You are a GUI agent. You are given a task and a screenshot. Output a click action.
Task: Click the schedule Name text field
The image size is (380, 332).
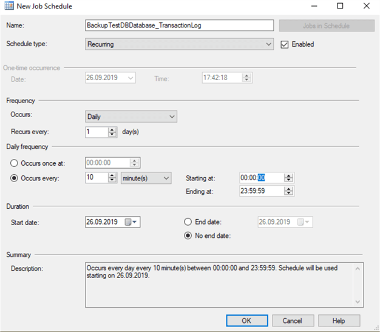tap(180, 26)
